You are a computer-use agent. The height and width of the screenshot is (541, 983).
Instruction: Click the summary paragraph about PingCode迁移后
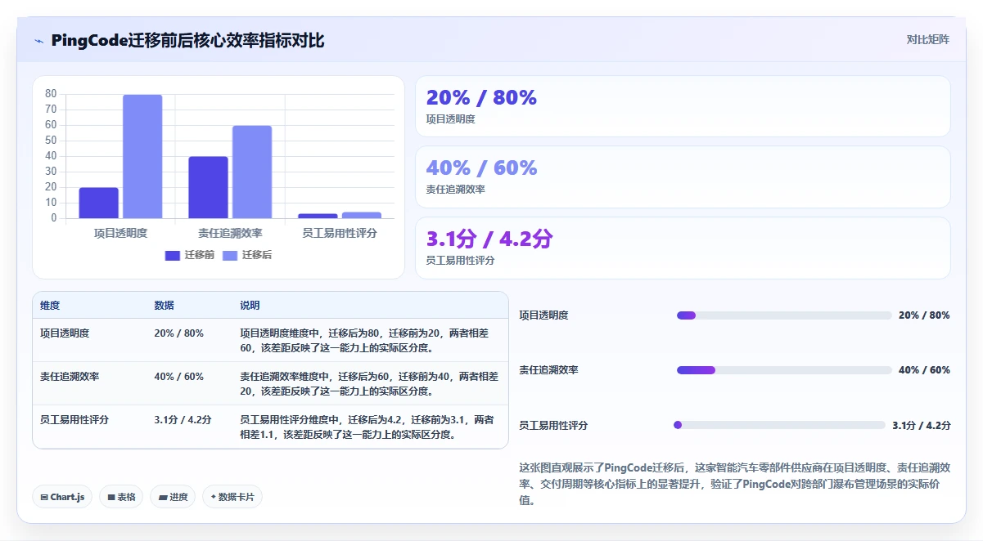coord(734,484)
